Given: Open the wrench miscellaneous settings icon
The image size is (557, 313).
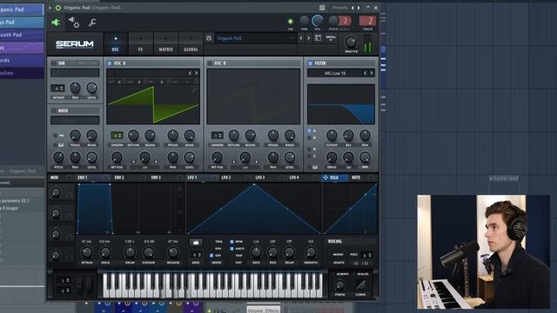Looking at the screenshot, I should point(92,23).
